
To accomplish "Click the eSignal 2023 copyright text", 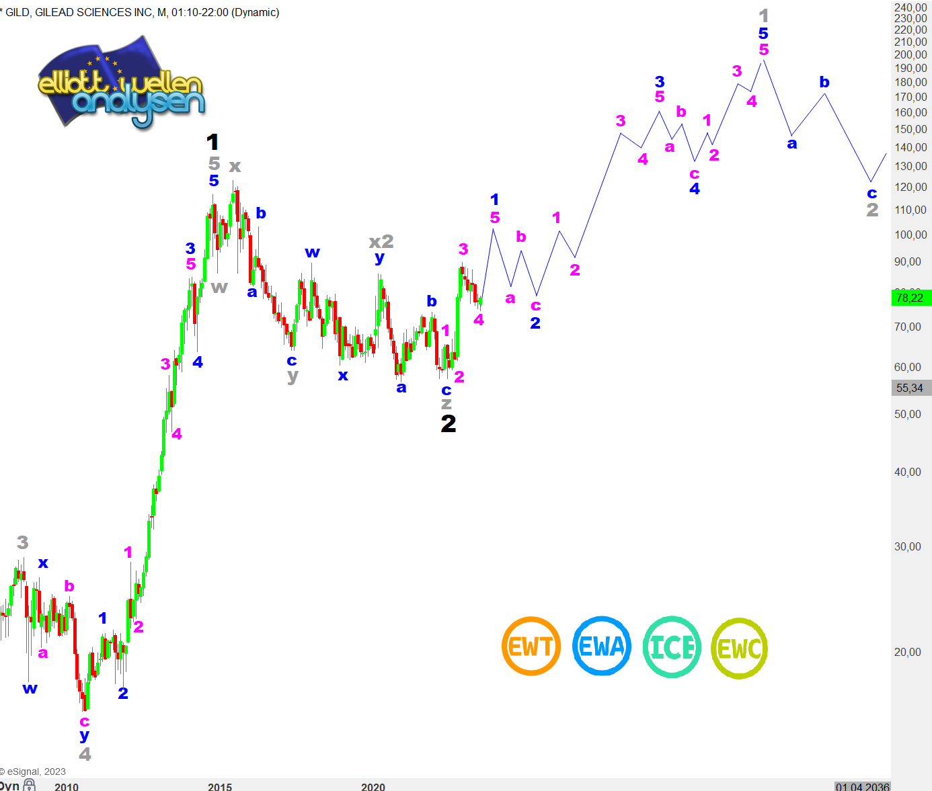I will click(x=34, y=772).
